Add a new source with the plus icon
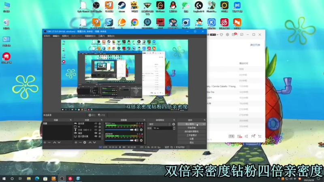This screenshot has width=324, height=182. [76, 142]
